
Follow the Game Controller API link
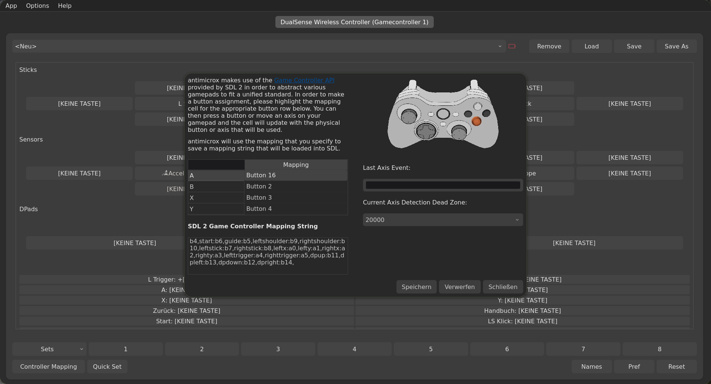(304, 80)
